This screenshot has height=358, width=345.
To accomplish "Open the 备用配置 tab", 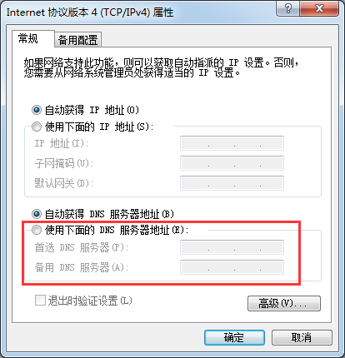I will point(77,40).
